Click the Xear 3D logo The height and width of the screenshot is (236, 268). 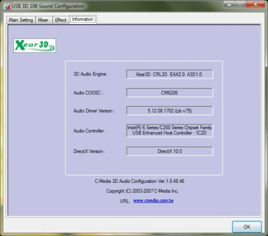coord(35,46)
